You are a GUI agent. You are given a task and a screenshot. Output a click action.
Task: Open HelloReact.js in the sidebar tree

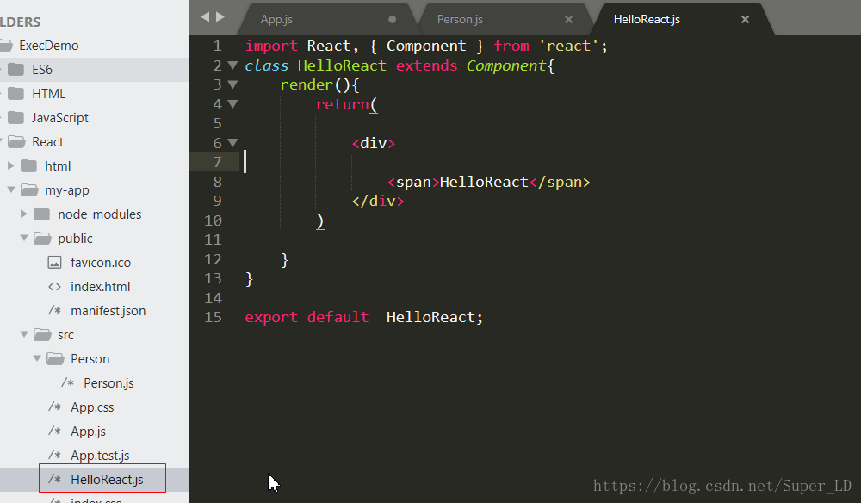click(x=107, y=480)
